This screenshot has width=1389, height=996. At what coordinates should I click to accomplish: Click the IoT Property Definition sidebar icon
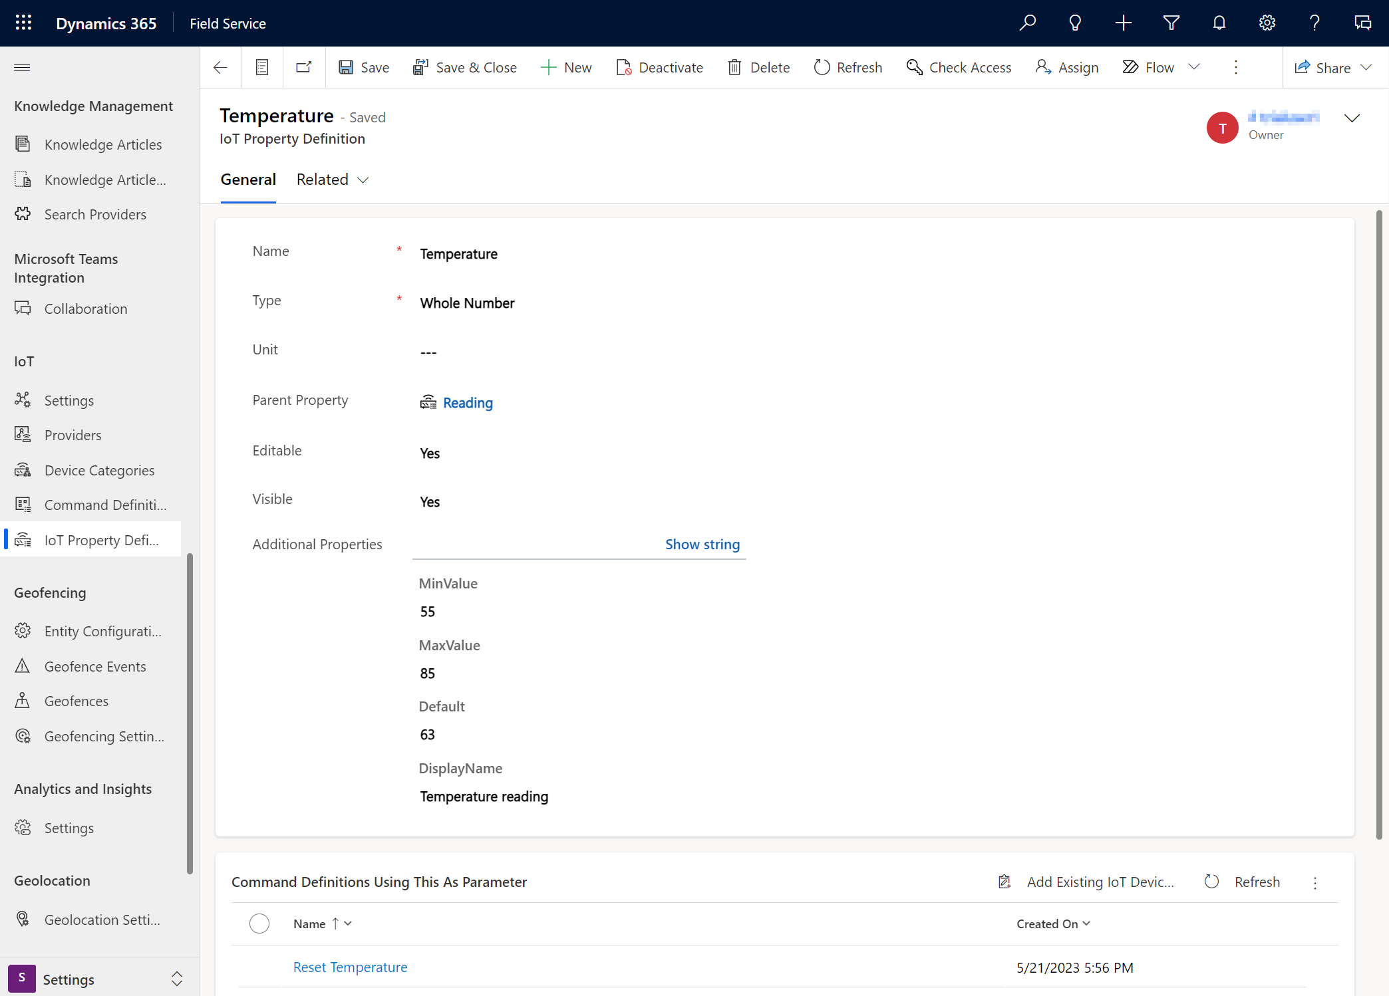point(24,539)
